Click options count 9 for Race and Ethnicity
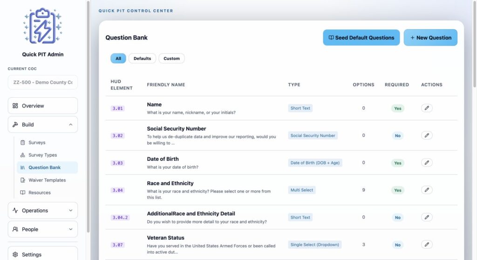Viewport: 477px width, 260px height. pyautogui.click(x=363, y=190)
